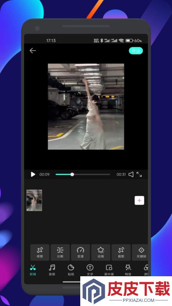Open the 文字 text tab
This screenshot has height=306, width=172.
90,270
